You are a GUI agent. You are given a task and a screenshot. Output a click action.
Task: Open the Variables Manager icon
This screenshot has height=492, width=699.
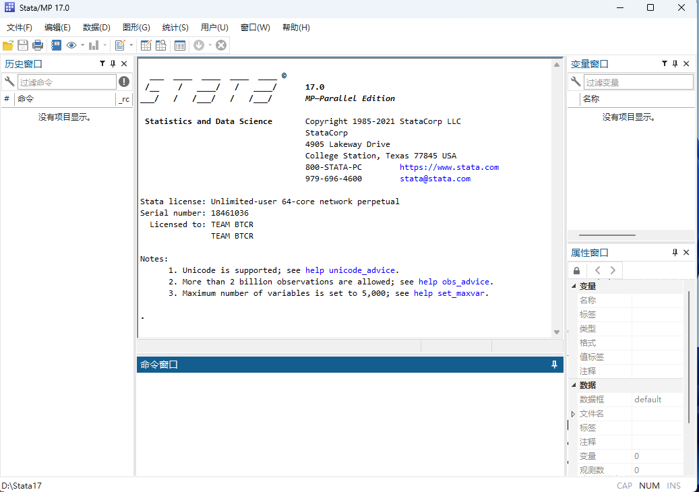[x=180, y=45]
